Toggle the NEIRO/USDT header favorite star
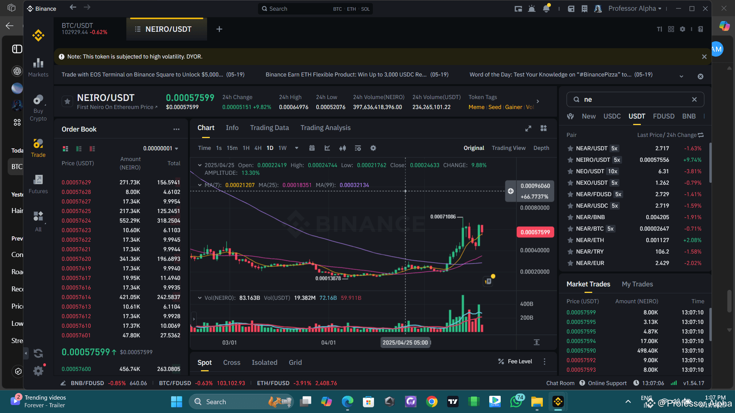 pos(67,102)
